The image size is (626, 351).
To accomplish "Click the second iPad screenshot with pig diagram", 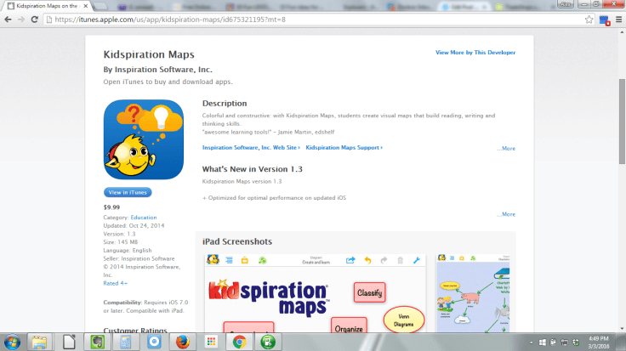I will tap(473, 293).
